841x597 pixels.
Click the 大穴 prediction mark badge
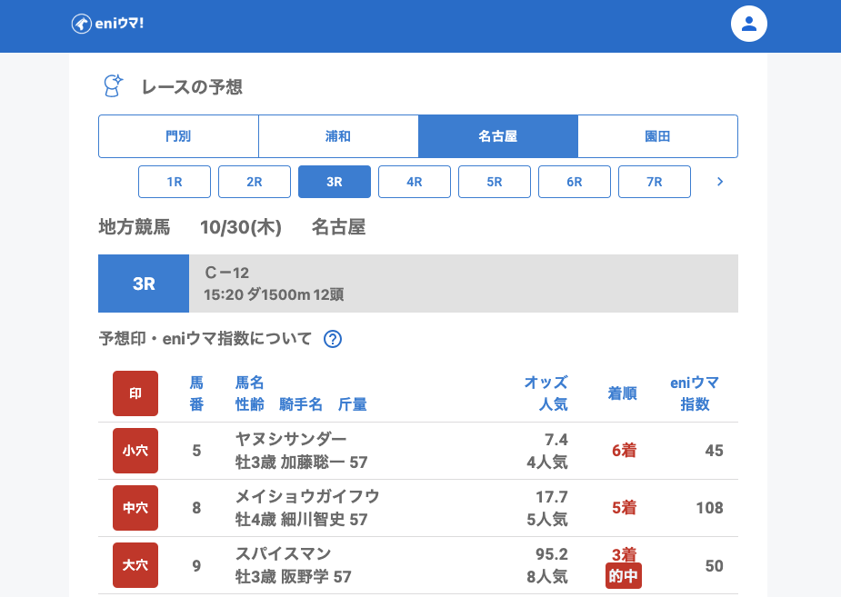click(135, 565)
